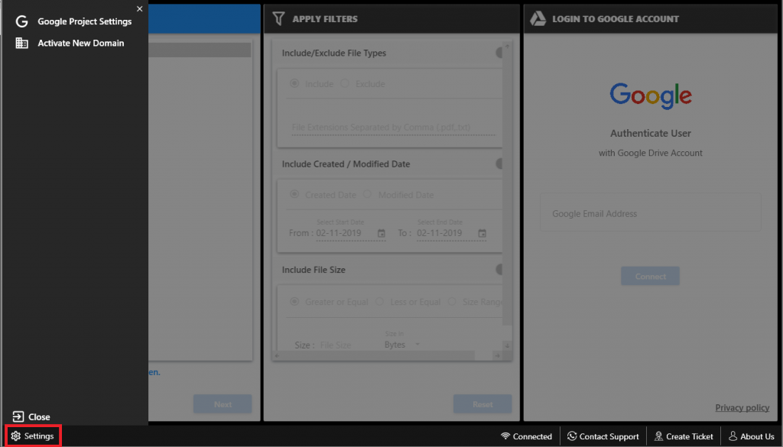The width and height of the screenshot is (783, 447).
Task: Select the Exclude radio button
Action: pos(345,83)
